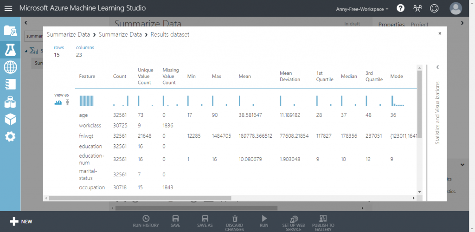Click the canvas horizontal scrollbar behind dialog

(x=196, y=208)
